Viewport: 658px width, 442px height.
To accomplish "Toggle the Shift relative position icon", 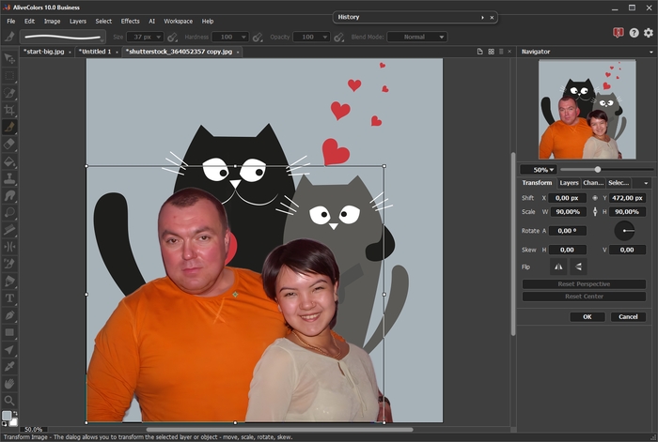I will [x=595, y=198].
